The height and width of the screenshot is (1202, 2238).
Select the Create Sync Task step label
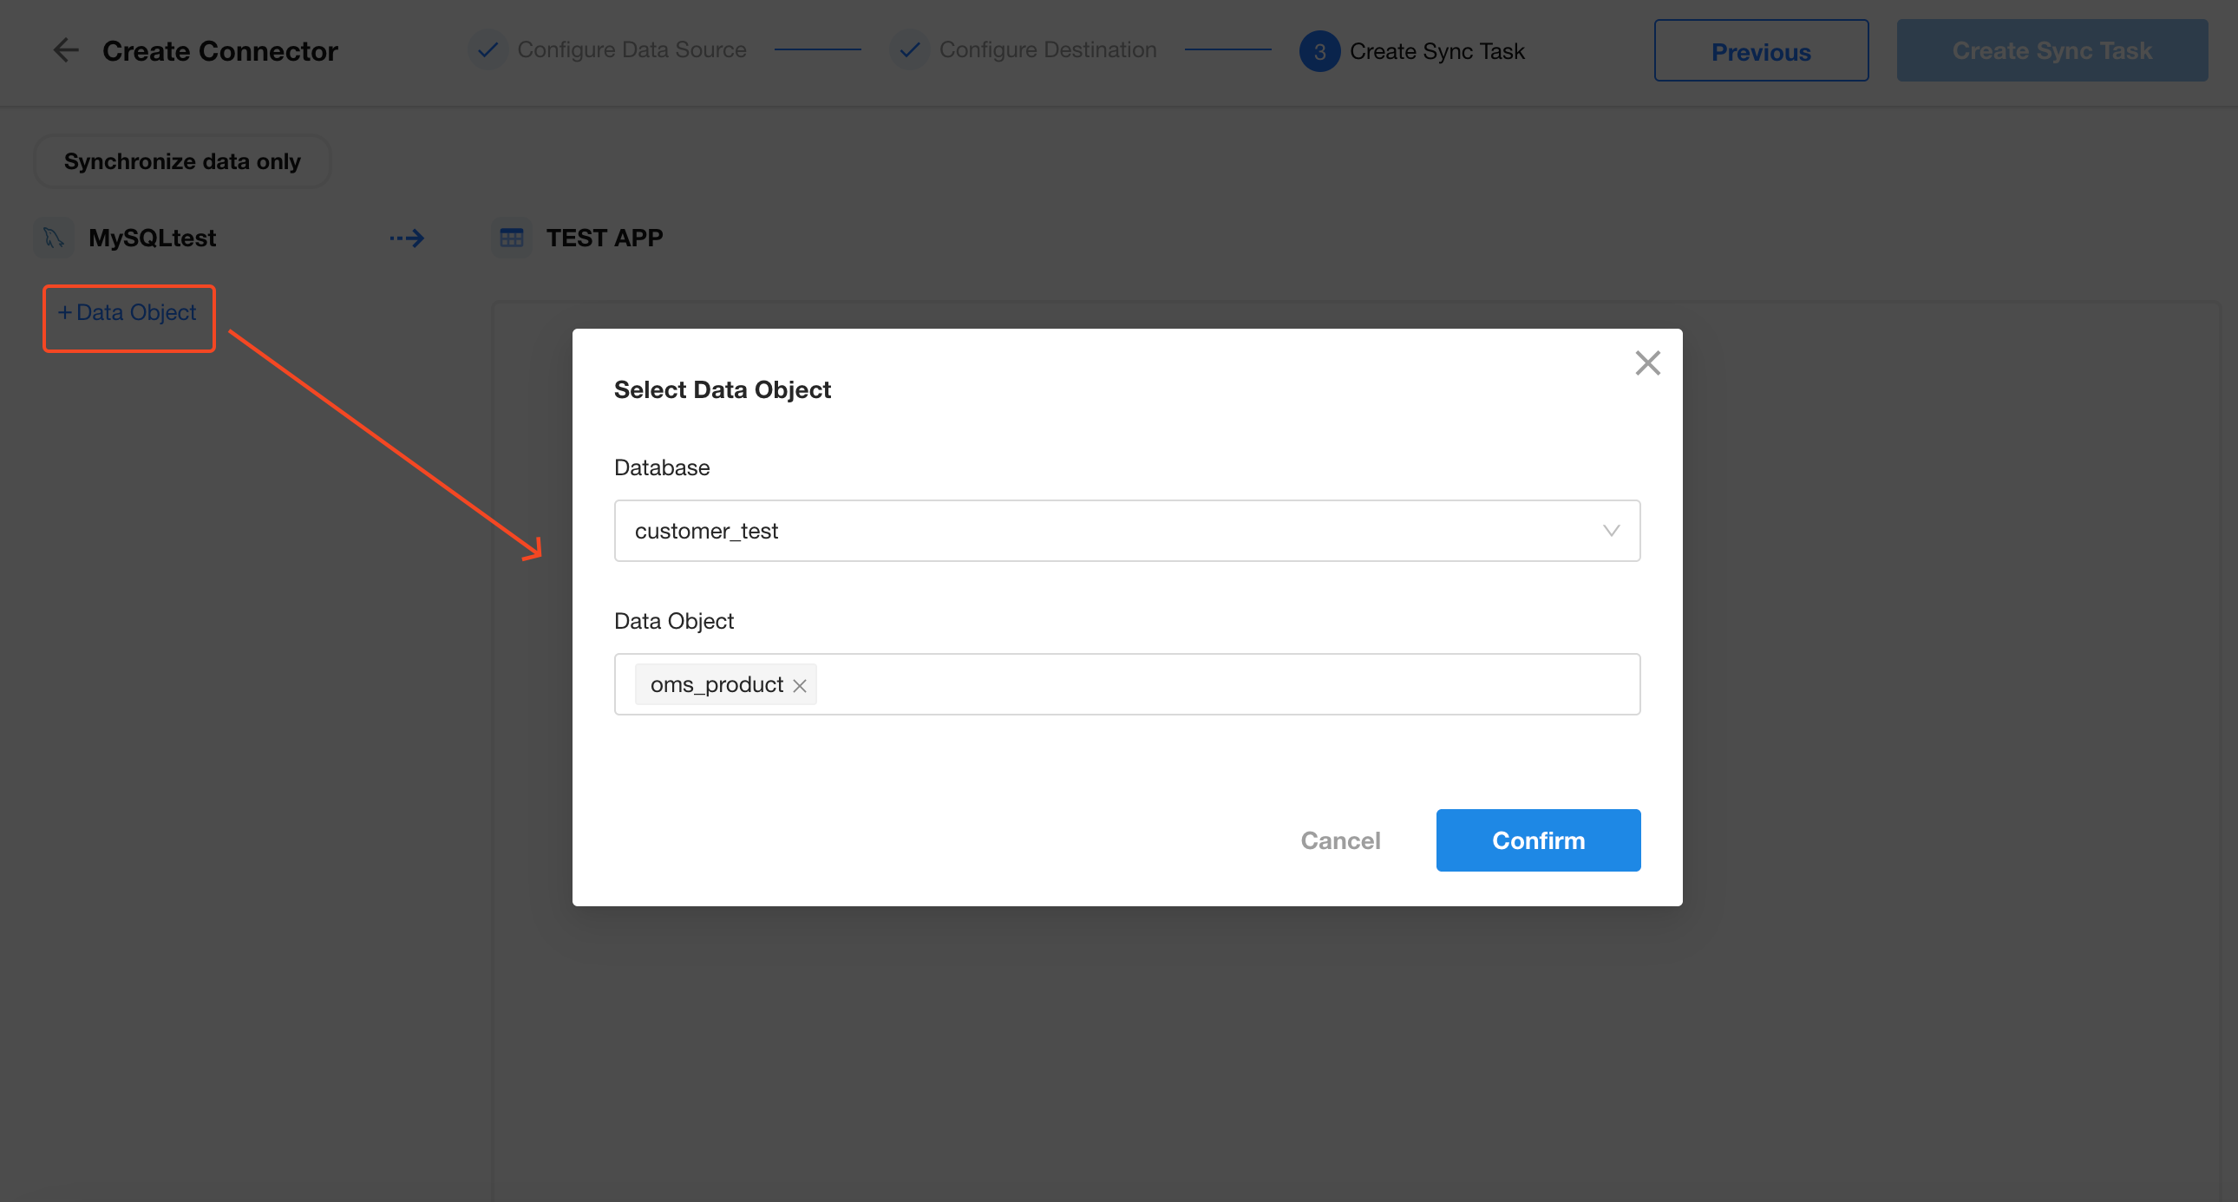click(1436, 52)
